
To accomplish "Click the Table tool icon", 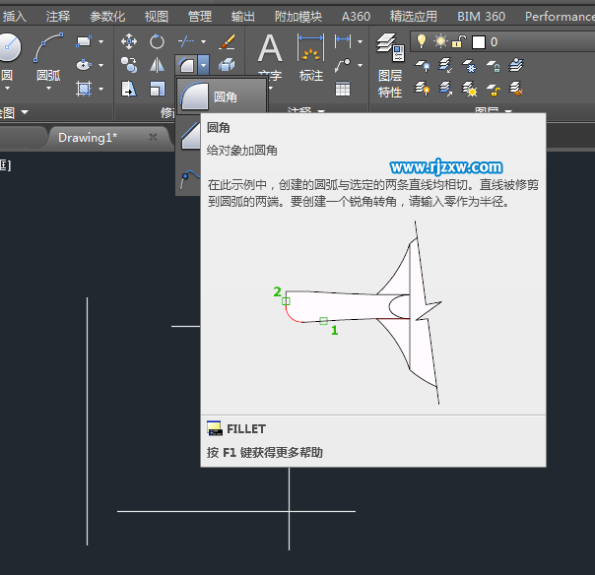I will tap(343, 89).
